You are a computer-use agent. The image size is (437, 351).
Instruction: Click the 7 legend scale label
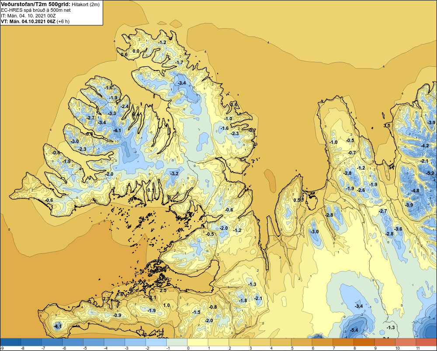tap(334, 348)
